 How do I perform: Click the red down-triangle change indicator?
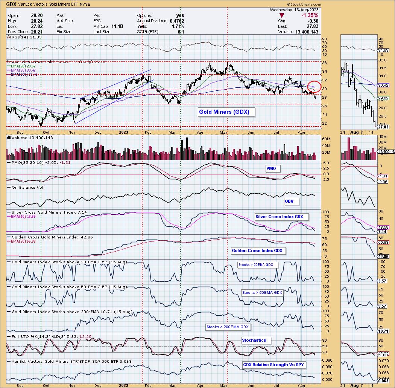(x=282, y=16)
